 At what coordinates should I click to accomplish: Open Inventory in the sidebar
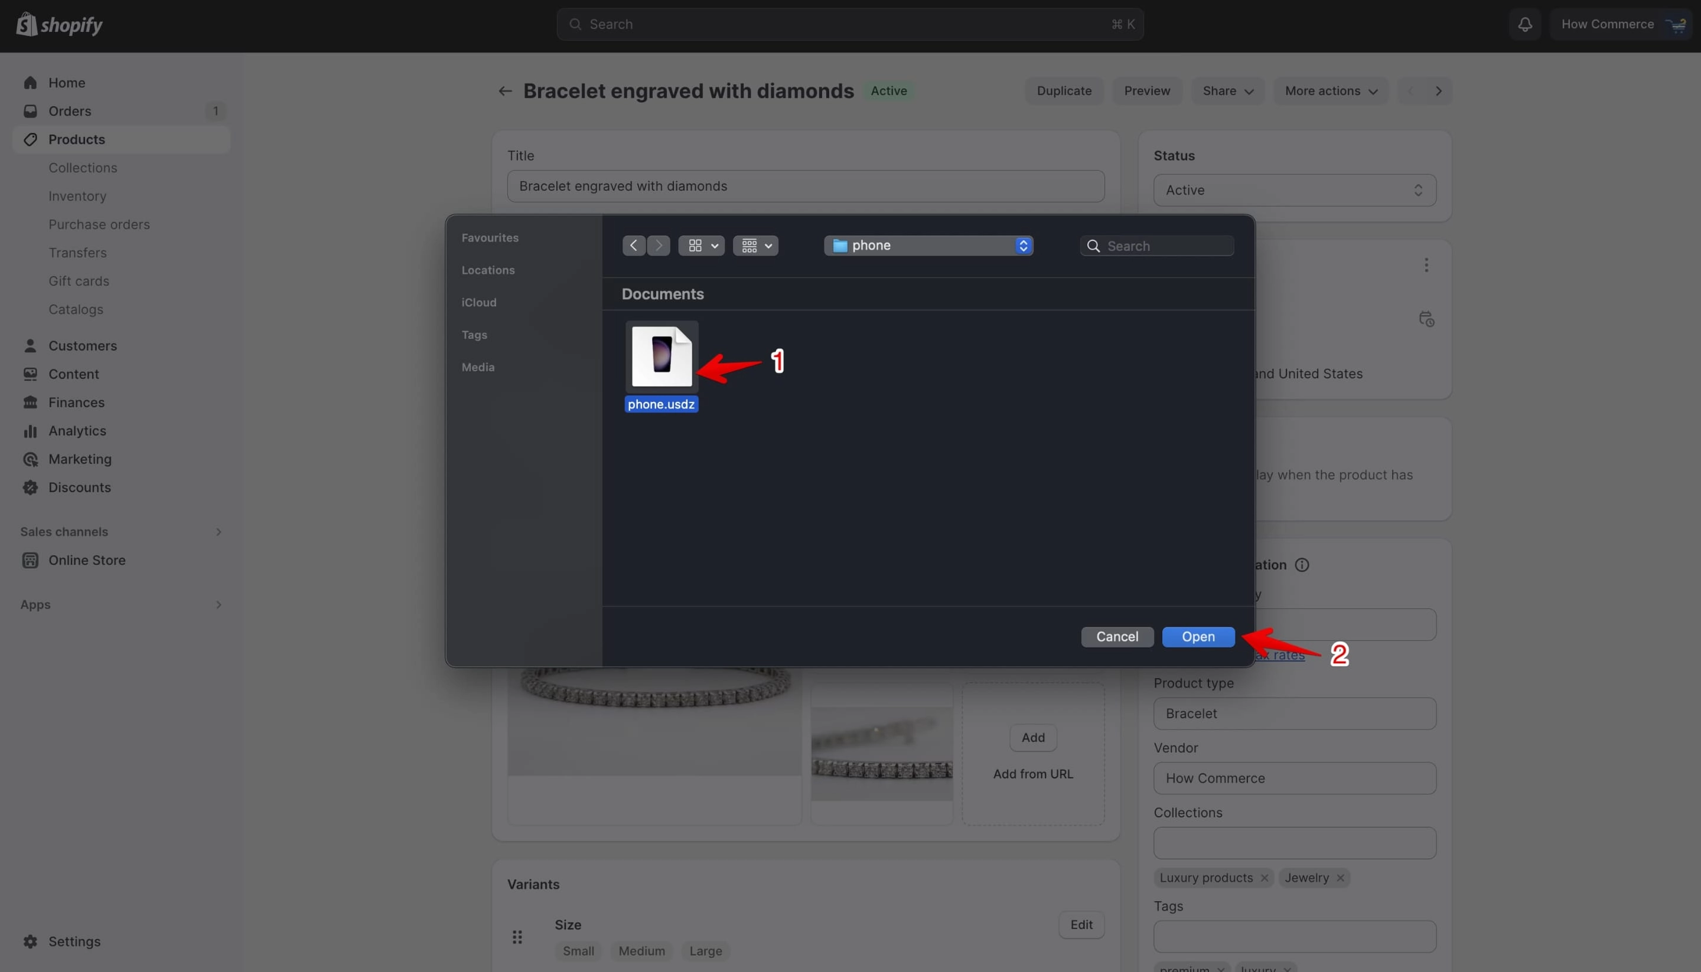pyautogui.click(x=77, y=197)
